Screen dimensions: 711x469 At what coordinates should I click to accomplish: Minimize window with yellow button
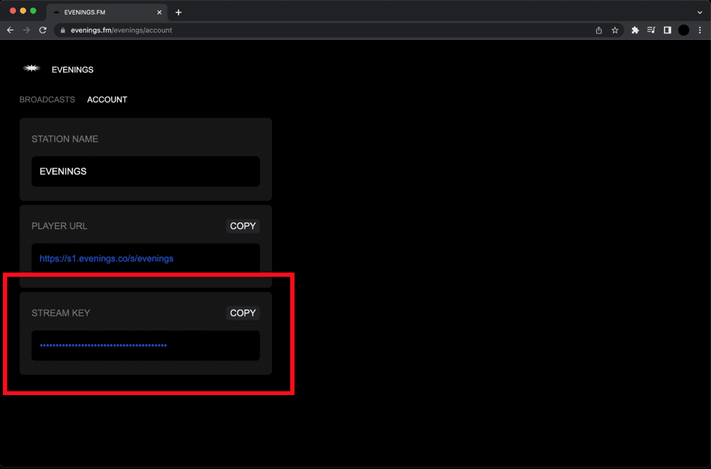[x=23, y=11]
